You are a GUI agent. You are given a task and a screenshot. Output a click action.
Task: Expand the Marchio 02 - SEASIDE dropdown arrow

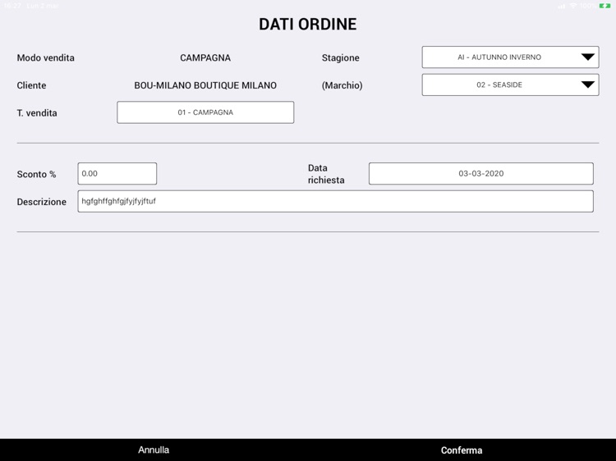[x=588, y=84]
